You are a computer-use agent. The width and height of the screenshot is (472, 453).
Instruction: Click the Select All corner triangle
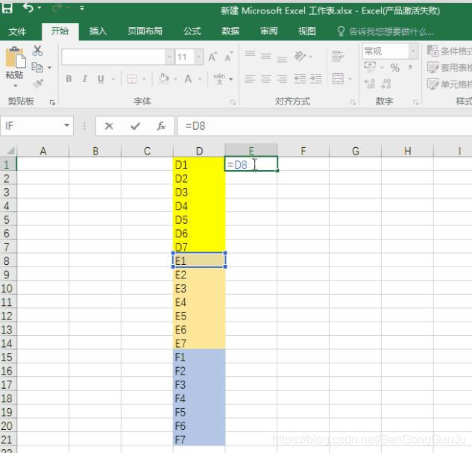coord(10,150)
